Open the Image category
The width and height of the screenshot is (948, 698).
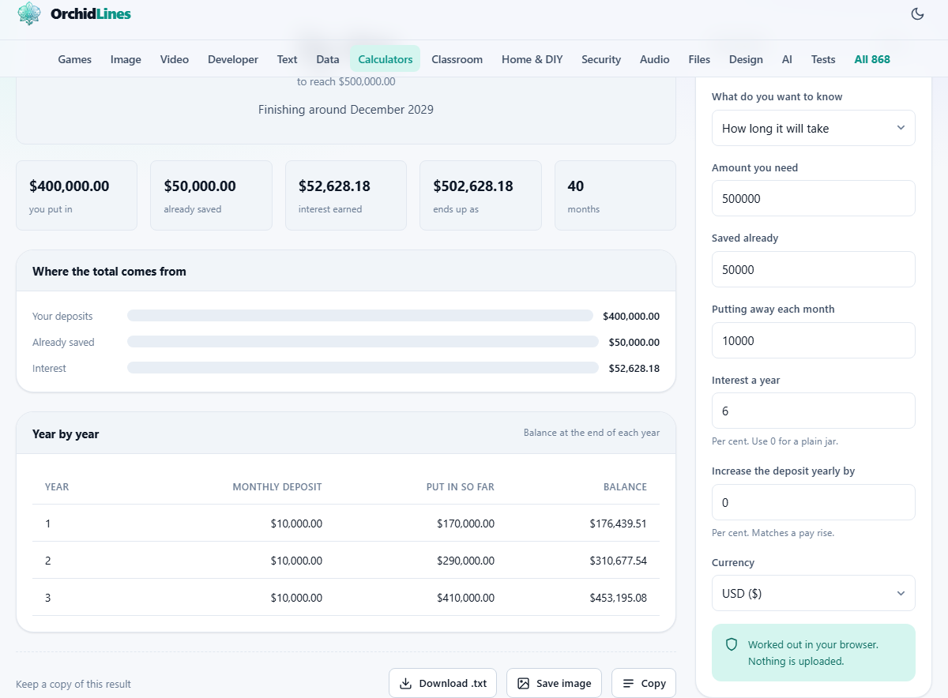126,59
